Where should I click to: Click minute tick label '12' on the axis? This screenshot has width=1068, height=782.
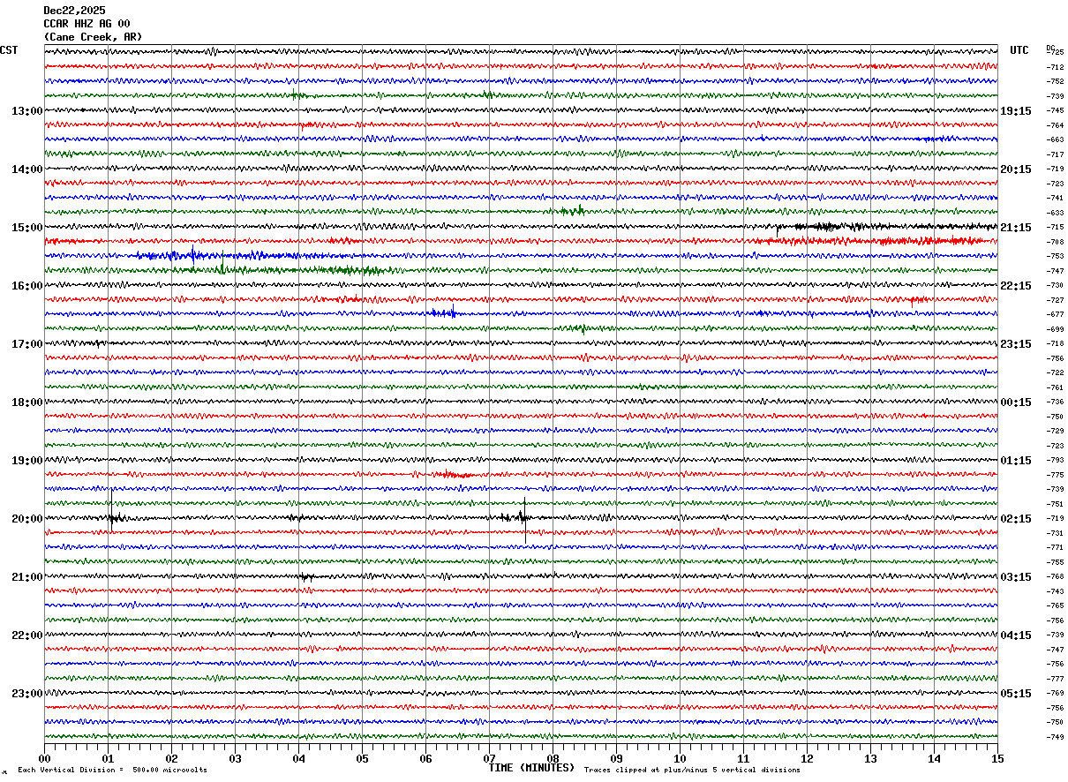click(807, 758)
